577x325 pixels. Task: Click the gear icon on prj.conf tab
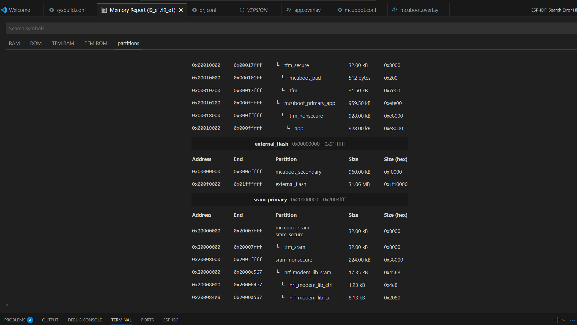click(x=195, y=10)
